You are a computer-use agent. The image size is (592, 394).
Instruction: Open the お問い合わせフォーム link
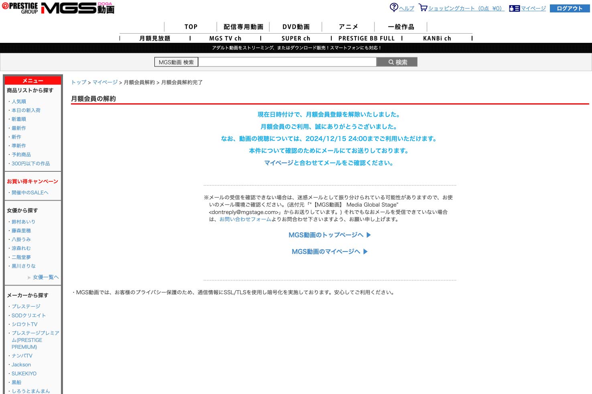[245, 219]
